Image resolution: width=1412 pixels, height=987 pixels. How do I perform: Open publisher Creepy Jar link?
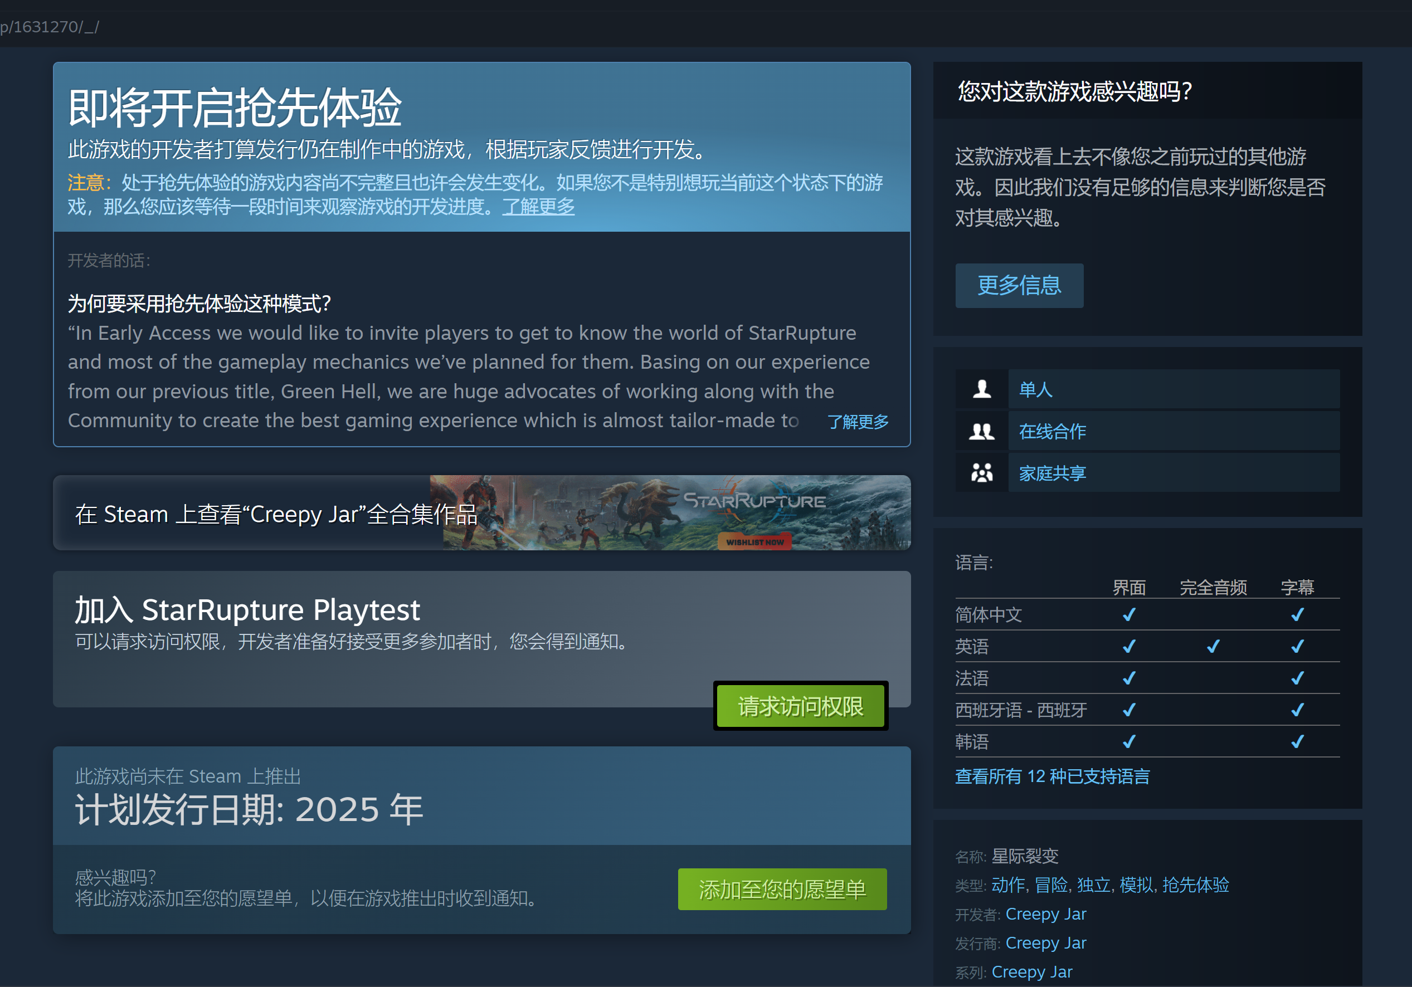pyautogui.click(x=1045, y=943)
